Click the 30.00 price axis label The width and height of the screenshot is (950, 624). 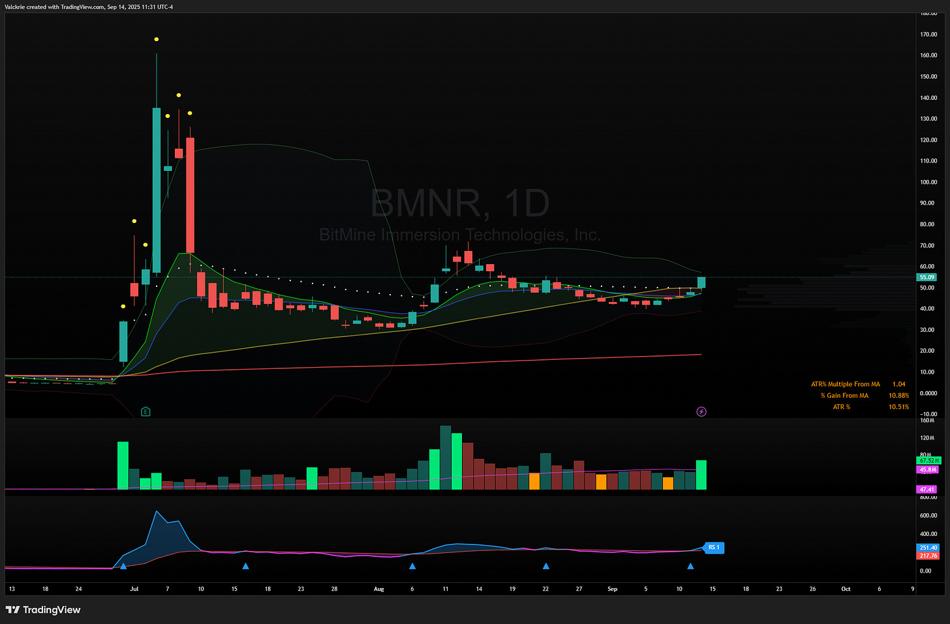[927, 330]
